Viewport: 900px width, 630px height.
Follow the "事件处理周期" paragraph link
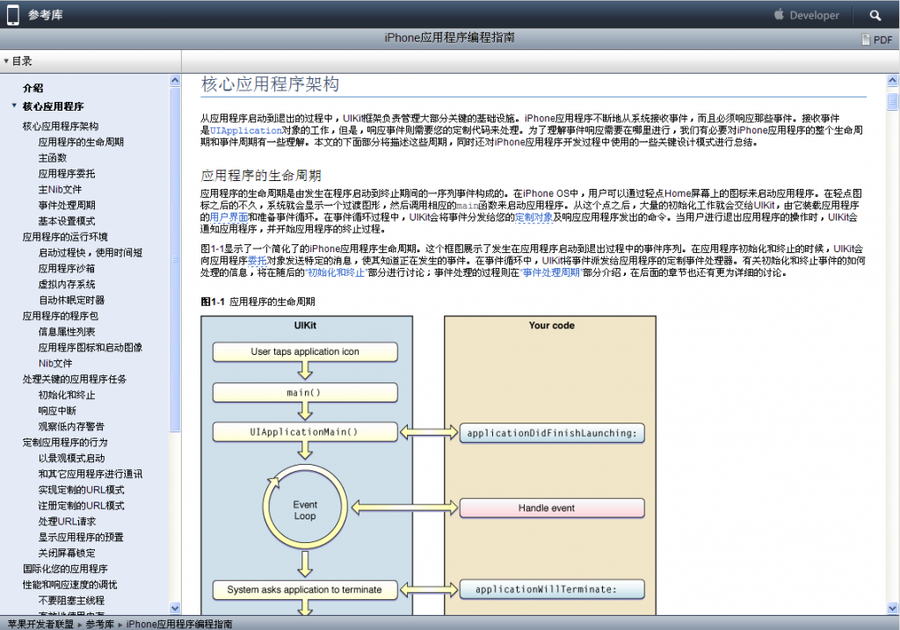point(551,272)
